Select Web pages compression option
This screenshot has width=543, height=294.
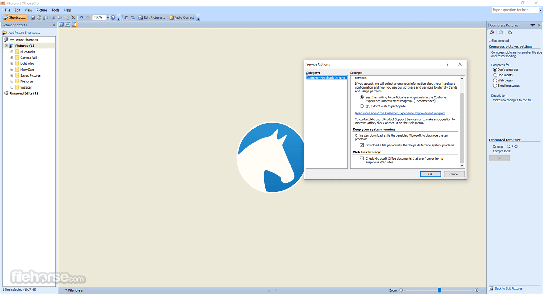(495, 81)
